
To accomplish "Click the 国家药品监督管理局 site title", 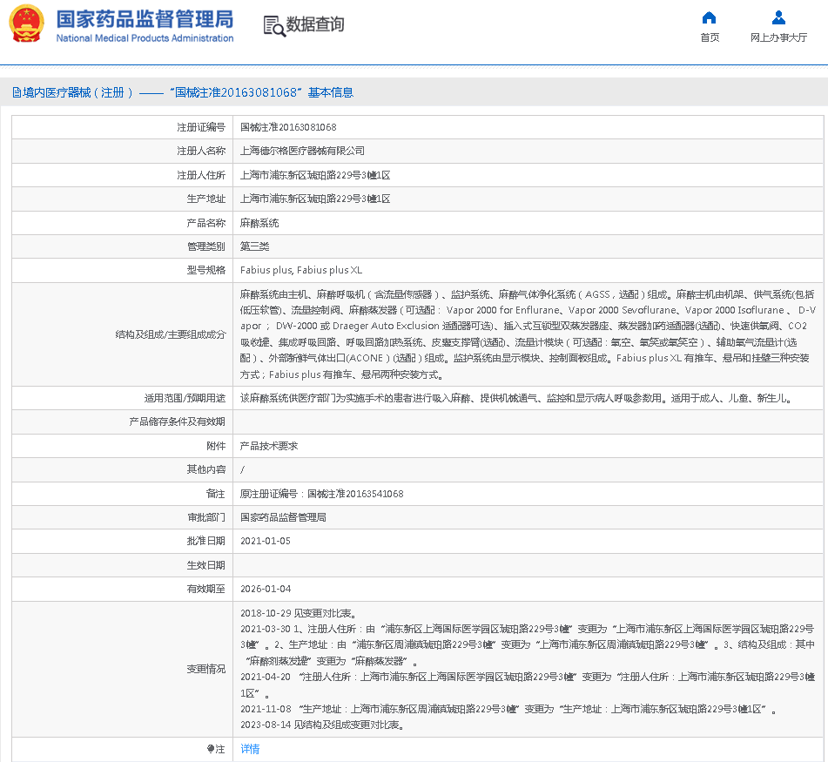I will click(145, 19).
